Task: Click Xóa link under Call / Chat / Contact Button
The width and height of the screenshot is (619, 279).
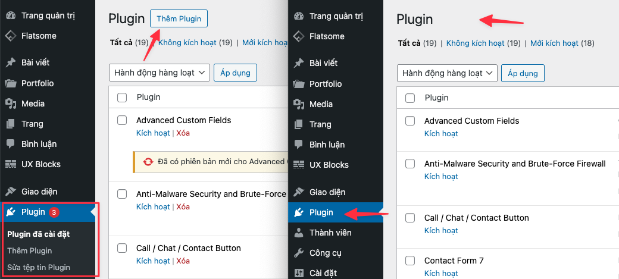Action: coord(183,261)
